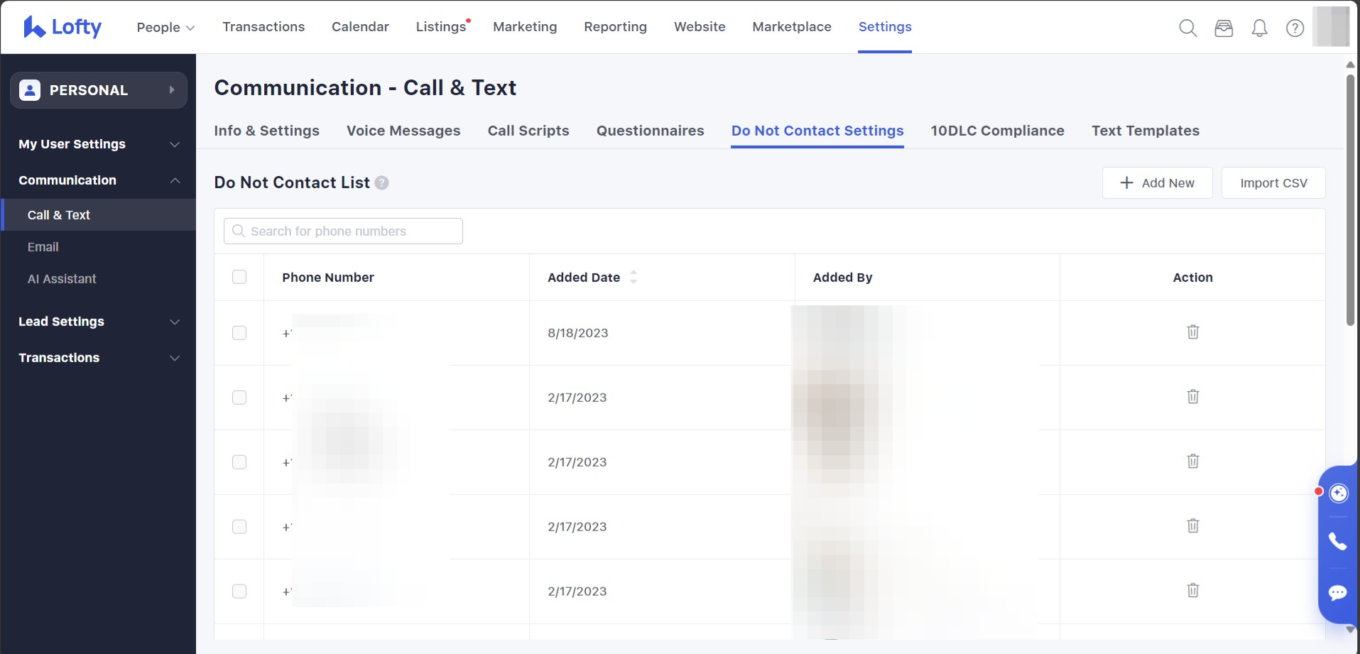Click the Lofty logo
Viewport: 1360px width, 654px height.
pyautogui.click(x=62, y=27)
